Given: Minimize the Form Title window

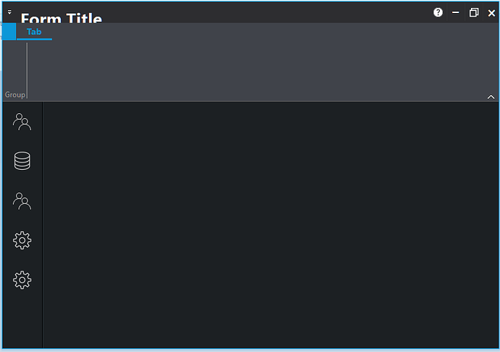Looking at the screenshot, I should (x=455, y=12).
